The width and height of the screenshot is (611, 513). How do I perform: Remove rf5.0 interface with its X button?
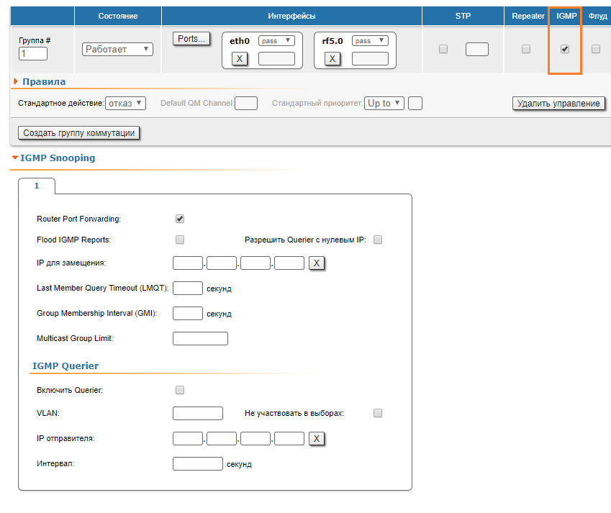point(332,58)
